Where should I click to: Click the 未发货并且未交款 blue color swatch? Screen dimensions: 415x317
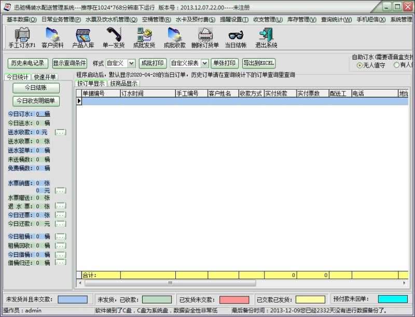click(73, 299)
